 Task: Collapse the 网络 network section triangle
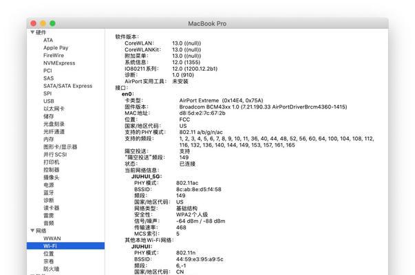(32, 230)
